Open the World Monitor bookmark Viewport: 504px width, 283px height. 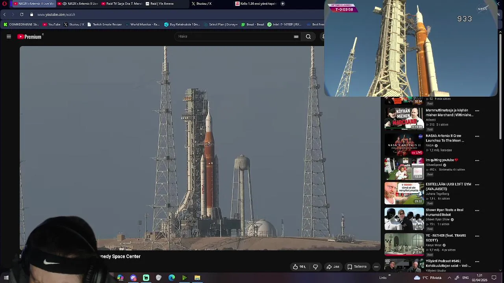[142, 24]
